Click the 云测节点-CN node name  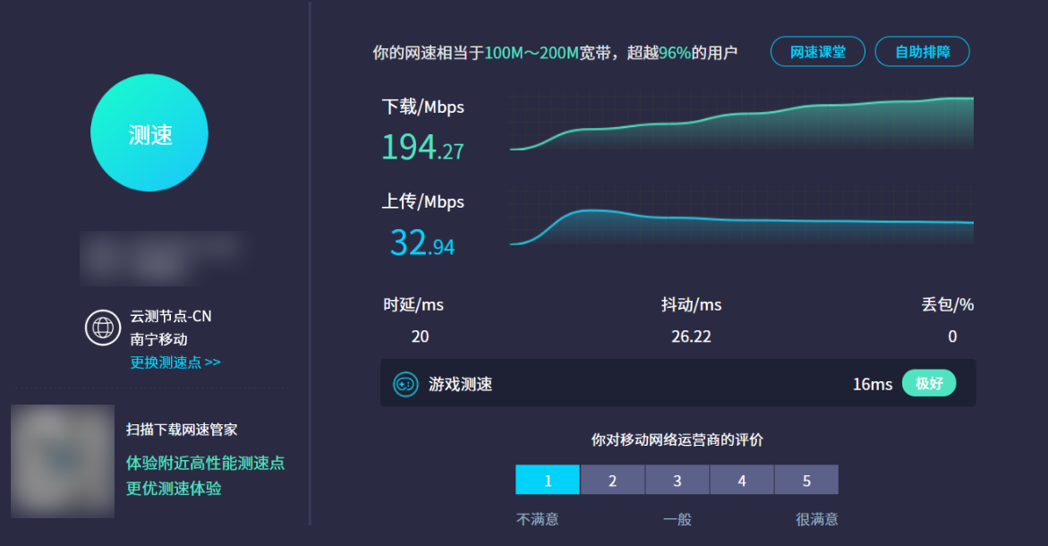click(170, 316)
